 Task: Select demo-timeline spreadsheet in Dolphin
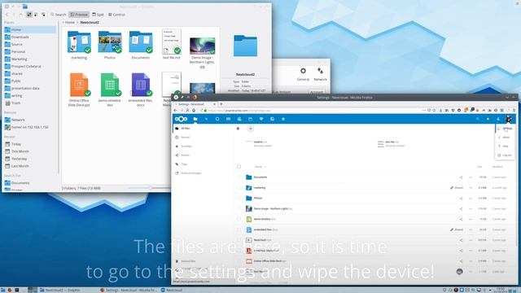[110, 90]
